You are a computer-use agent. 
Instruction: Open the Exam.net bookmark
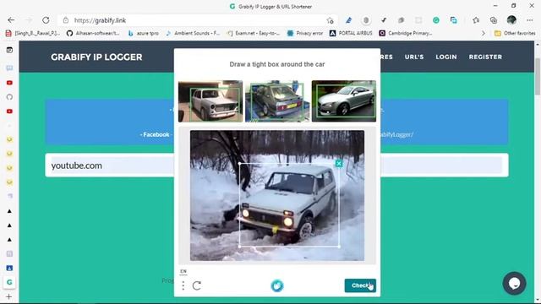point(254,33)
